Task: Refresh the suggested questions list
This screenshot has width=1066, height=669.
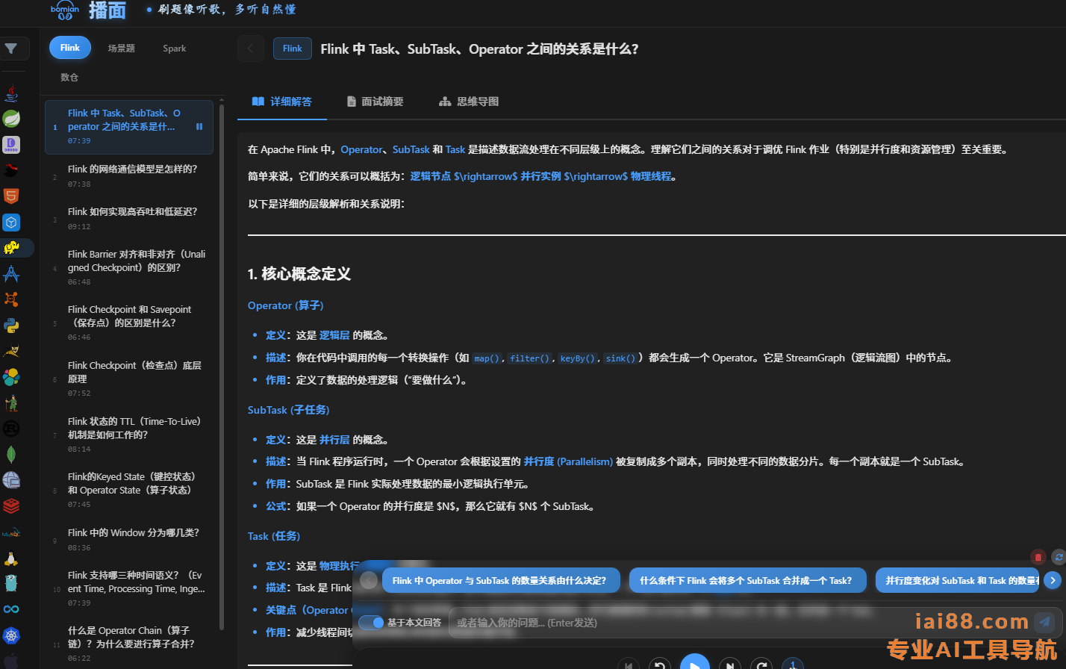Action: tap(1058, 557)
